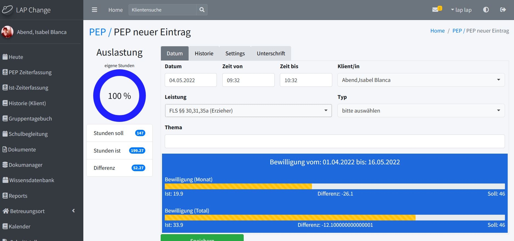Open the Leistung dropdown
This screenshot has height=241, width=514.
(248, 111)
